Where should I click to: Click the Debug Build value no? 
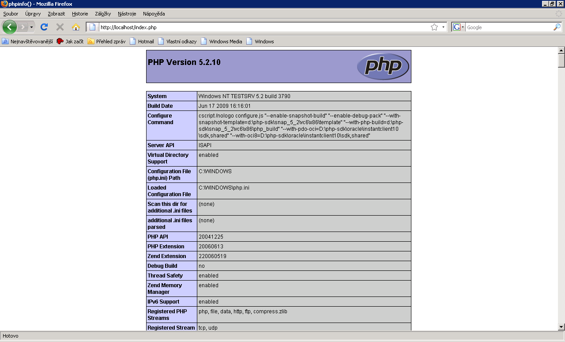[x=202, y=266]
